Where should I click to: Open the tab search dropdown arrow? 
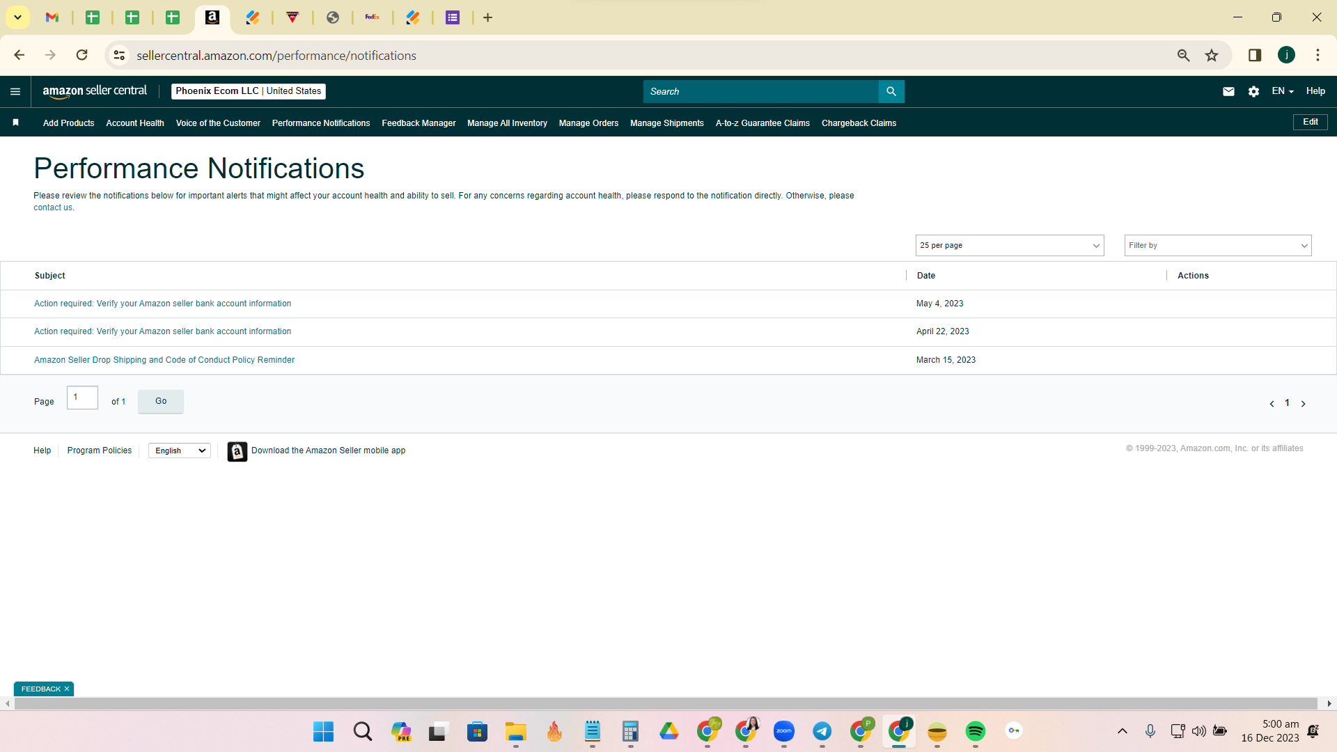point(17,17)
